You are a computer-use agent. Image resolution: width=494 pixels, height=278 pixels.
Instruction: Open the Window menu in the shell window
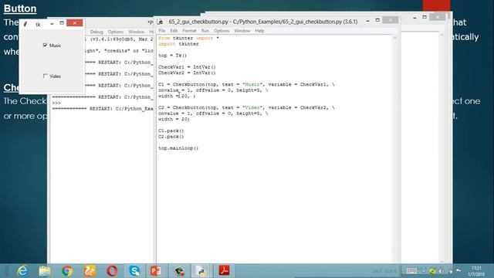(x=136, y=32)
